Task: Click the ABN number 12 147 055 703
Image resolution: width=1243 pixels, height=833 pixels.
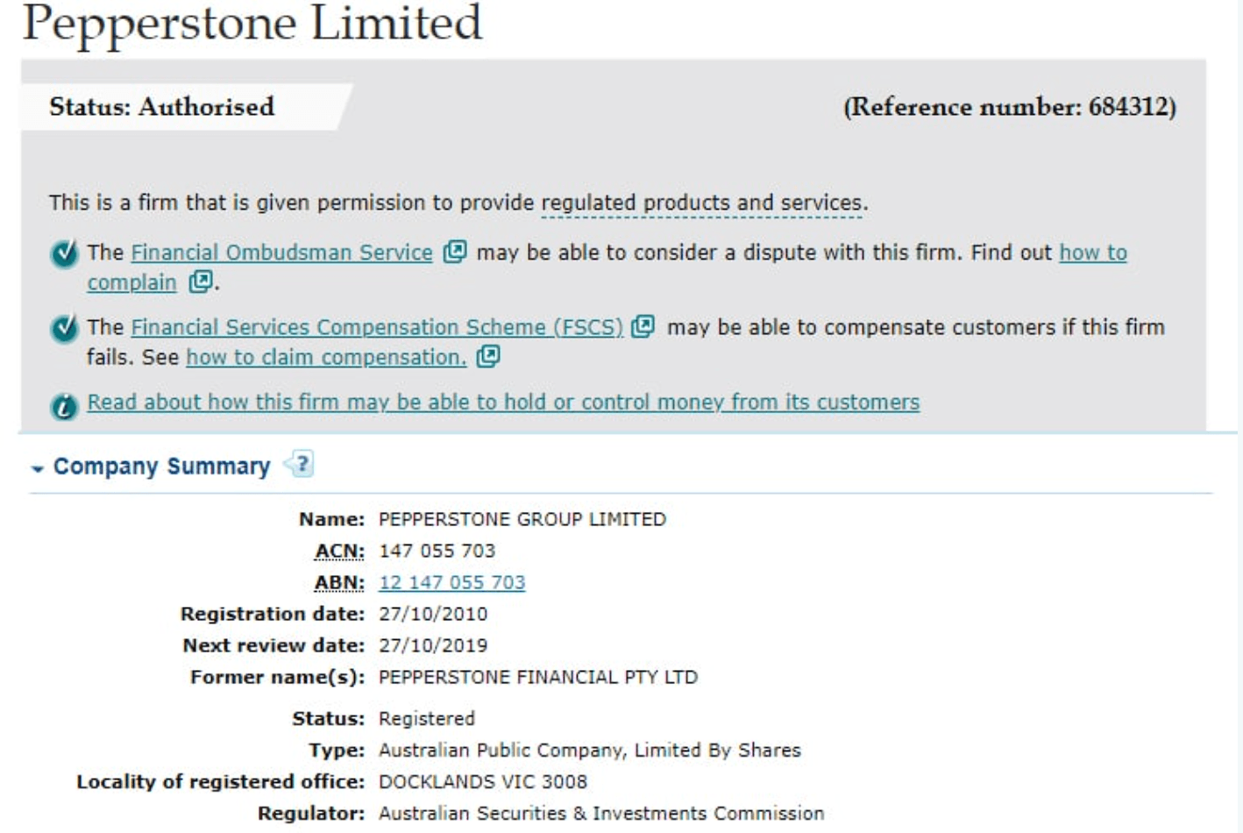Action: pos(451,582)
